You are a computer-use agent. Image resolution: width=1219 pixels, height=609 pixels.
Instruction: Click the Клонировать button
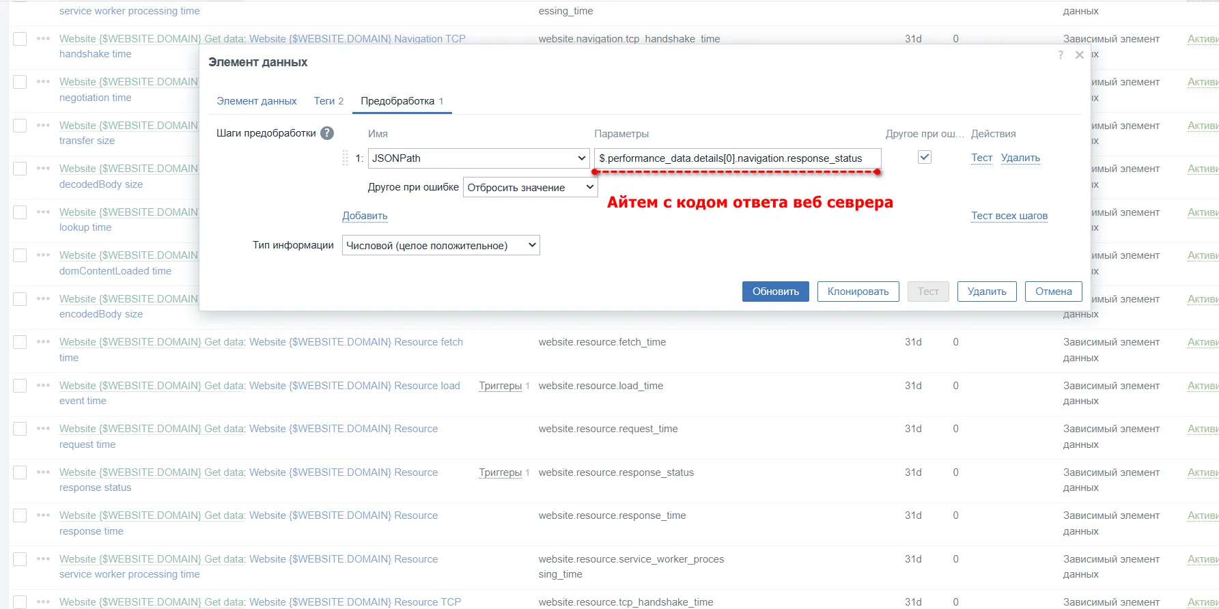click(858, 292)
